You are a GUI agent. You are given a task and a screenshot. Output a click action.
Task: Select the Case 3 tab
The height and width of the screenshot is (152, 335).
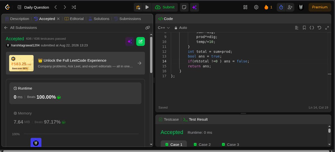click(x=230, y=144)
